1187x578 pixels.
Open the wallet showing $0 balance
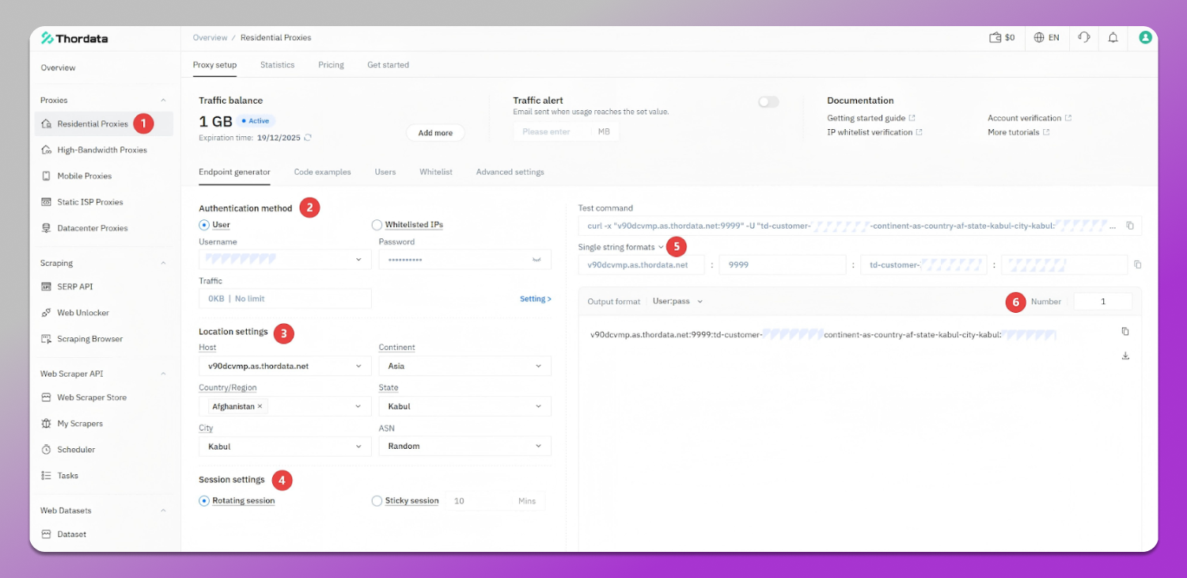pos(1002,37)
